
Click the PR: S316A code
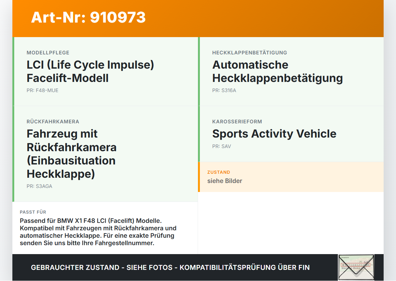point(224,91)
